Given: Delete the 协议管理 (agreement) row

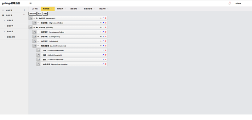Looking at the screenshot, I should [x=106, y=18].
